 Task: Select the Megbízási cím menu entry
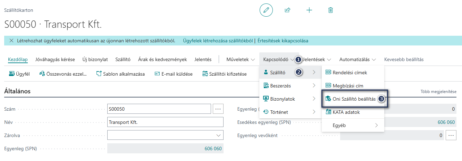[353, 85]
